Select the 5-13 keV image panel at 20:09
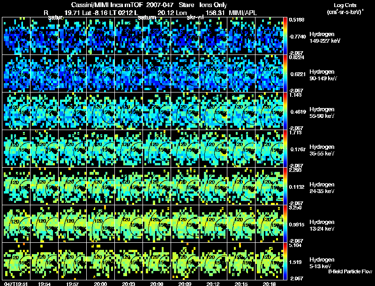The image size is (375, 286). click(185, 261)
